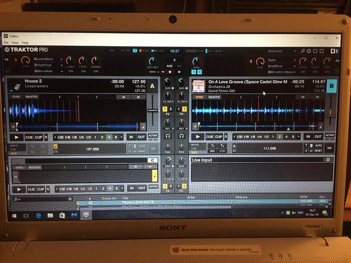Open the View menu
351x263 pixels.
coord(15,43)
